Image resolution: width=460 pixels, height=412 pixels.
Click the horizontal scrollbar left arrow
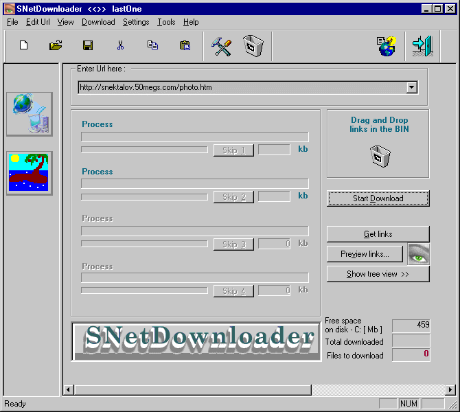[x=69, y=390]
